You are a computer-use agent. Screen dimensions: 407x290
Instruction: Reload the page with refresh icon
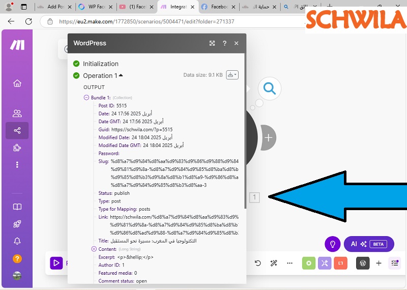point(28,21)
